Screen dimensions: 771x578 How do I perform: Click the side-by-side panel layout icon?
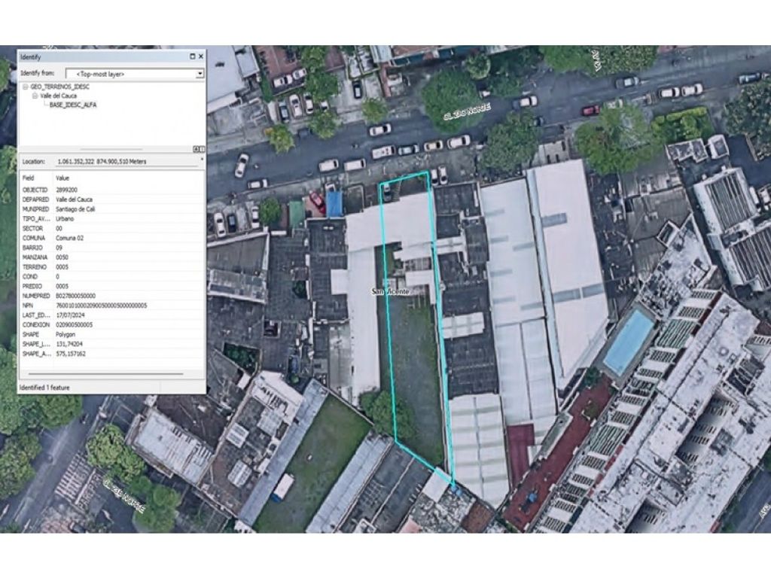click(x=201, y=149)
